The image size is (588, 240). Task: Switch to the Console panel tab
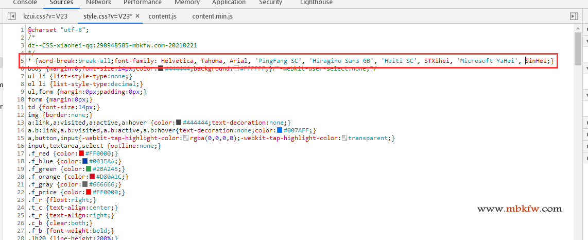(25, 3)
